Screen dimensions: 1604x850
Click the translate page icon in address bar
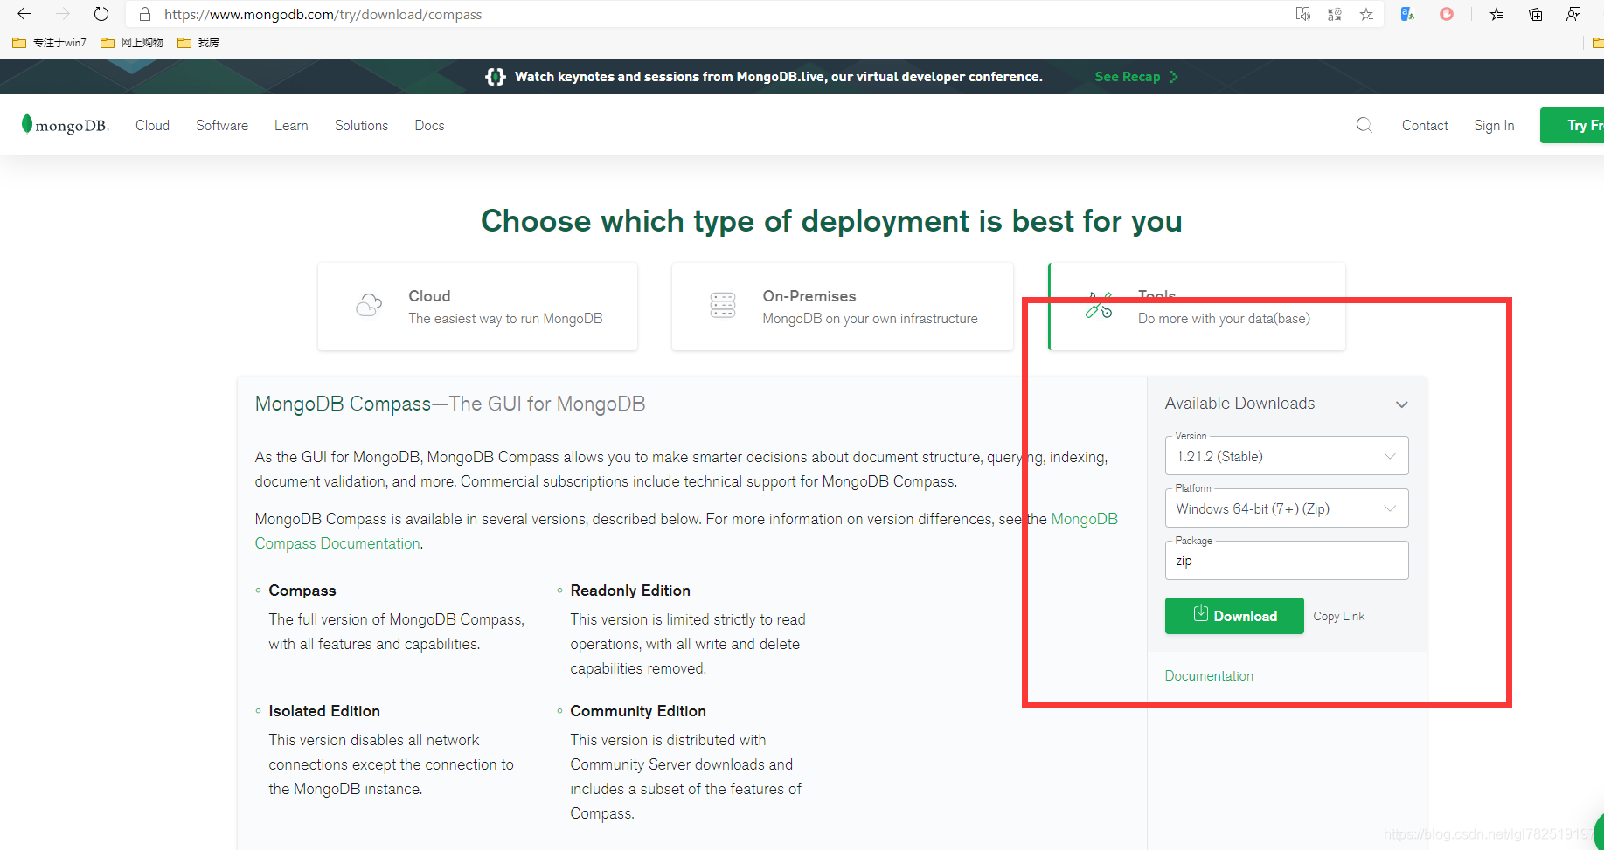[x=1334, y=14]
